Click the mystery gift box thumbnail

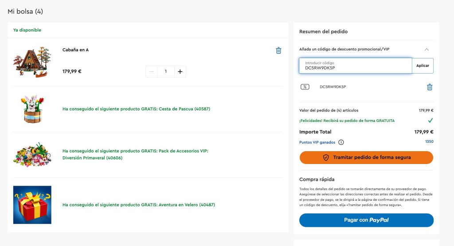[32, 205]
